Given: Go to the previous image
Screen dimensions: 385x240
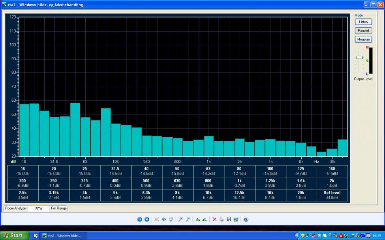Looking at the screenshot, I should pyautogui.click(x=139, y=220).
